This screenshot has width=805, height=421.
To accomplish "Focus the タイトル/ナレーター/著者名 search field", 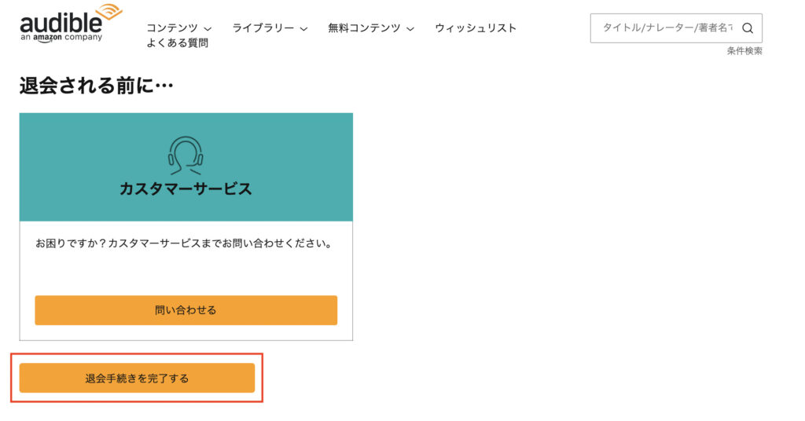I will 667,28.
